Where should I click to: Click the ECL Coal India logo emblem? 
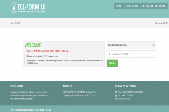click(14, 8)
